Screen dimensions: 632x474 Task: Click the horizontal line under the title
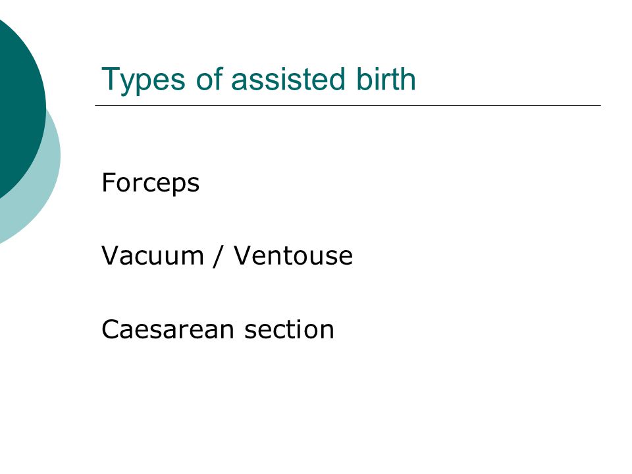(348, 105)
